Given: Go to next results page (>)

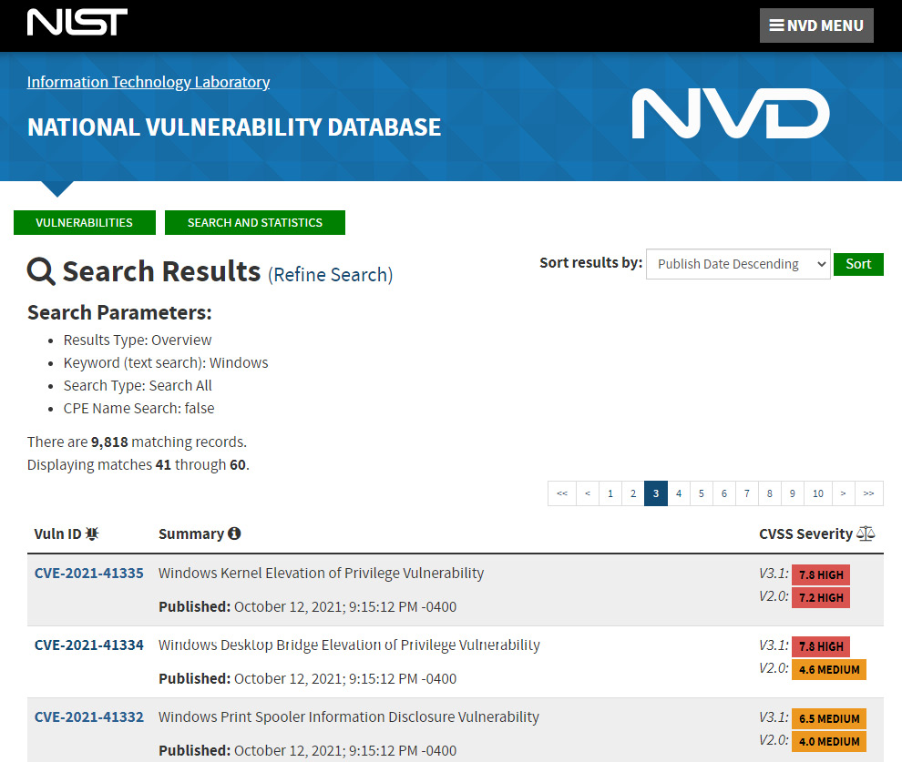Looking at the screenshot, I should pyautogui.click(x=844, y=493).
